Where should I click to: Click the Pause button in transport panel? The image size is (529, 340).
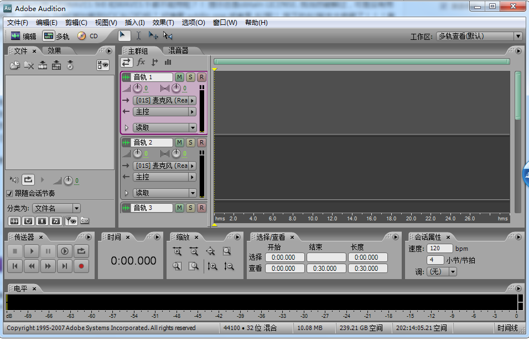(48, 251)
